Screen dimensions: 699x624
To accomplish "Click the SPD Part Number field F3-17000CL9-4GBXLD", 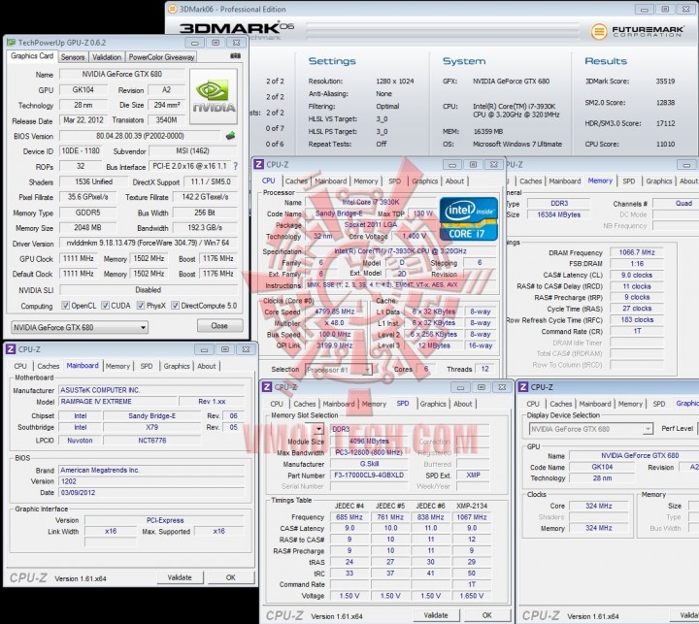I will tap(369, 476).
